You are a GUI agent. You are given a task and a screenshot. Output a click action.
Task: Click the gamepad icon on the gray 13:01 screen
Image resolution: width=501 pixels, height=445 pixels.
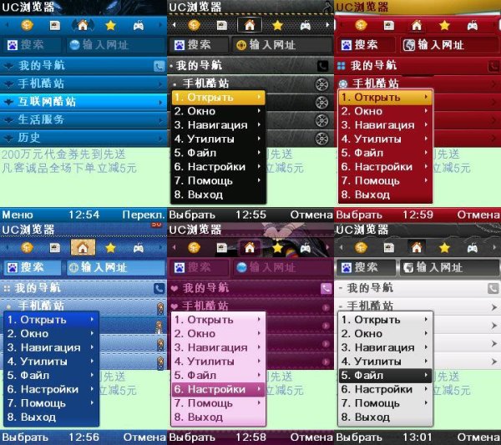(473, 248)
